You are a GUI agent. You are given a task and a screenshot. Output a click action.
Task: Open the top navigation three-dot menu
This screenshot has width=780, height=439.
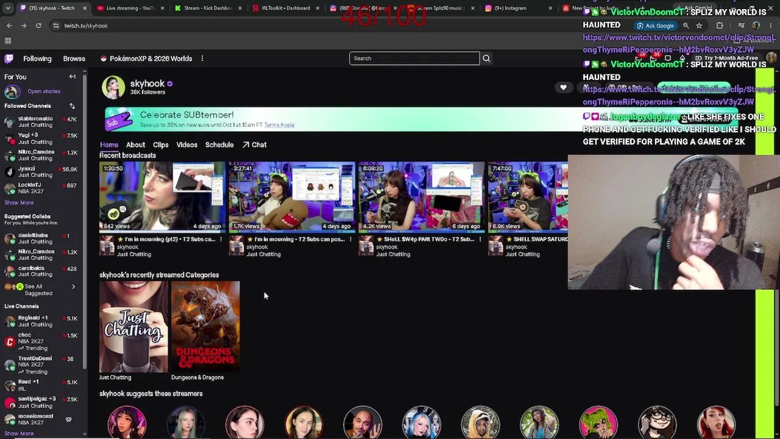[x=202, y=59]
